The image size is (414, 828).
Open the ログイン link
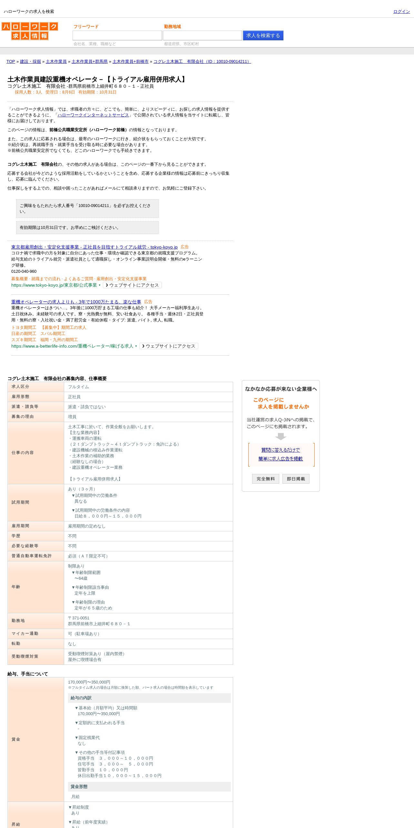point(401,12)
